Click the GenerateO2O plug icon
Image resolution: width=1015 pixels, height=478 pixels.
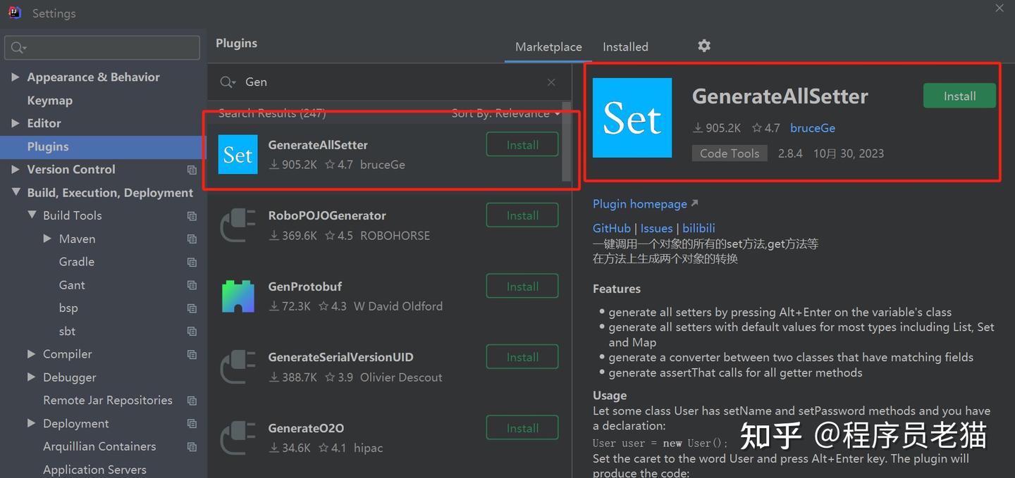[x=238, y=438]
